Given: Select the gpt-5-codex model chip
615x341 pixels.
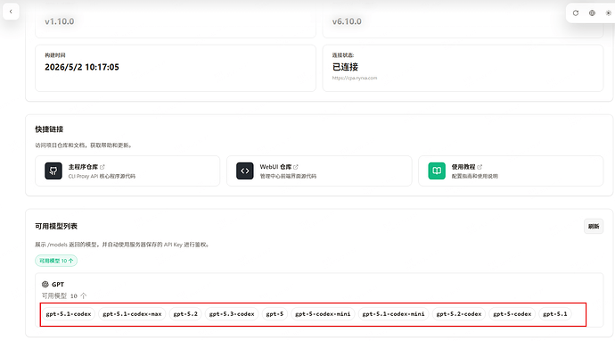Looking at the screenshot, I should [512, 314].
